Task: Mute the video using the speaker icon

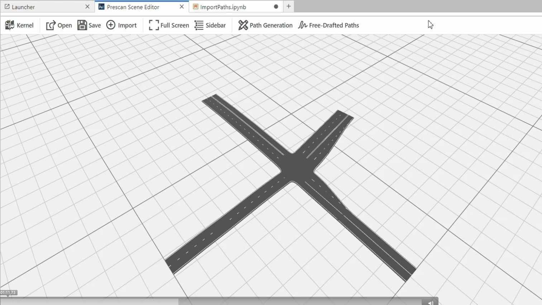Action: click(x=431, y=302)
